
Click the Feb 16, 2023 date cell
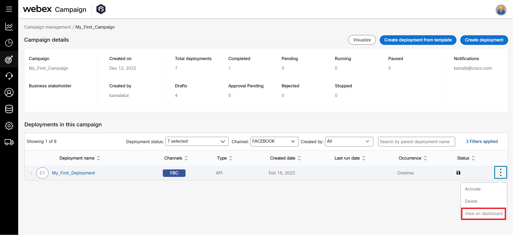point(282,173)
